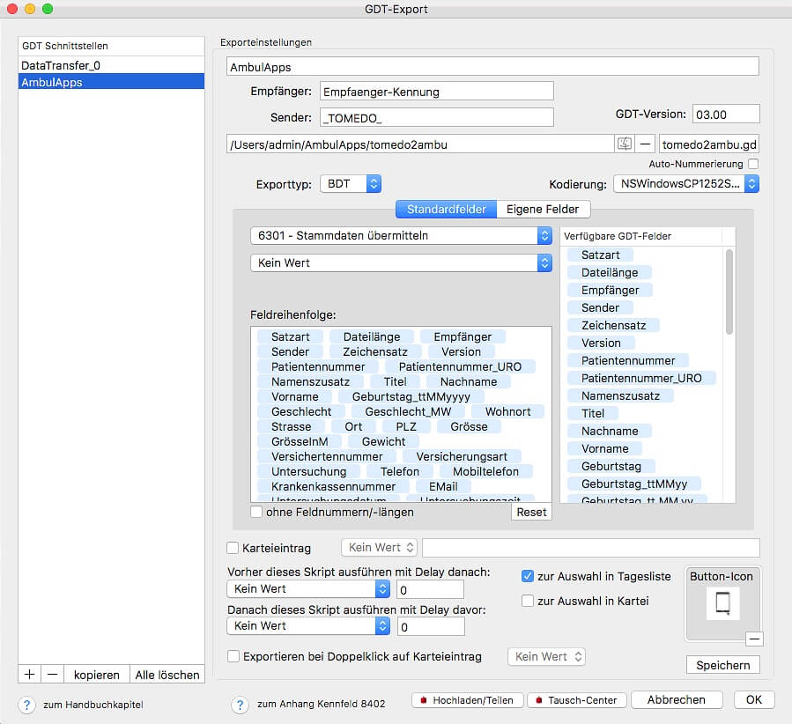Select PLZ token in Feldreihenfolge
Screen dimensions: 792x724
[x=406, y=427]
